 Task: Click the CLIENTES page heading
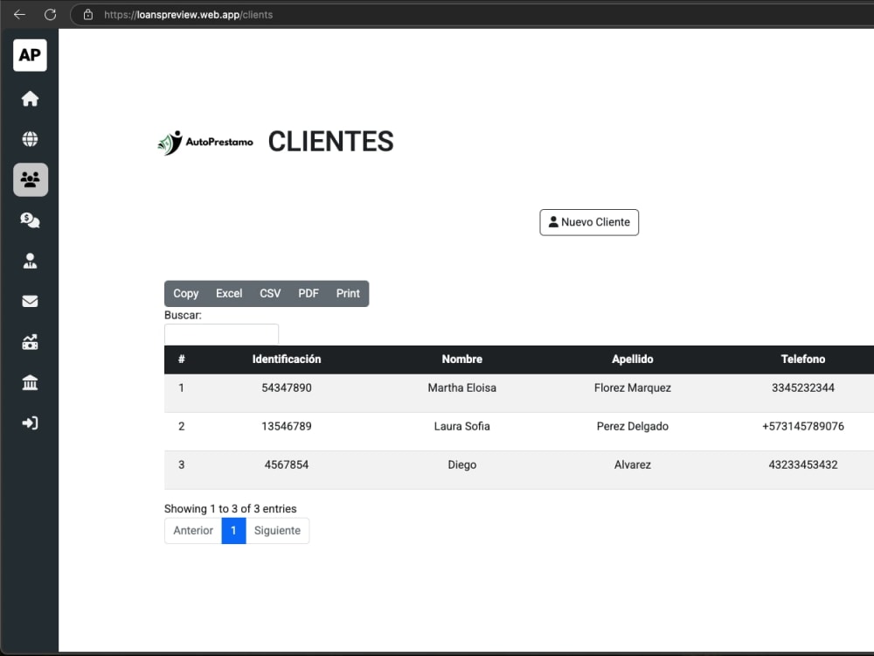pyautogui.click(x=331, y=142)
